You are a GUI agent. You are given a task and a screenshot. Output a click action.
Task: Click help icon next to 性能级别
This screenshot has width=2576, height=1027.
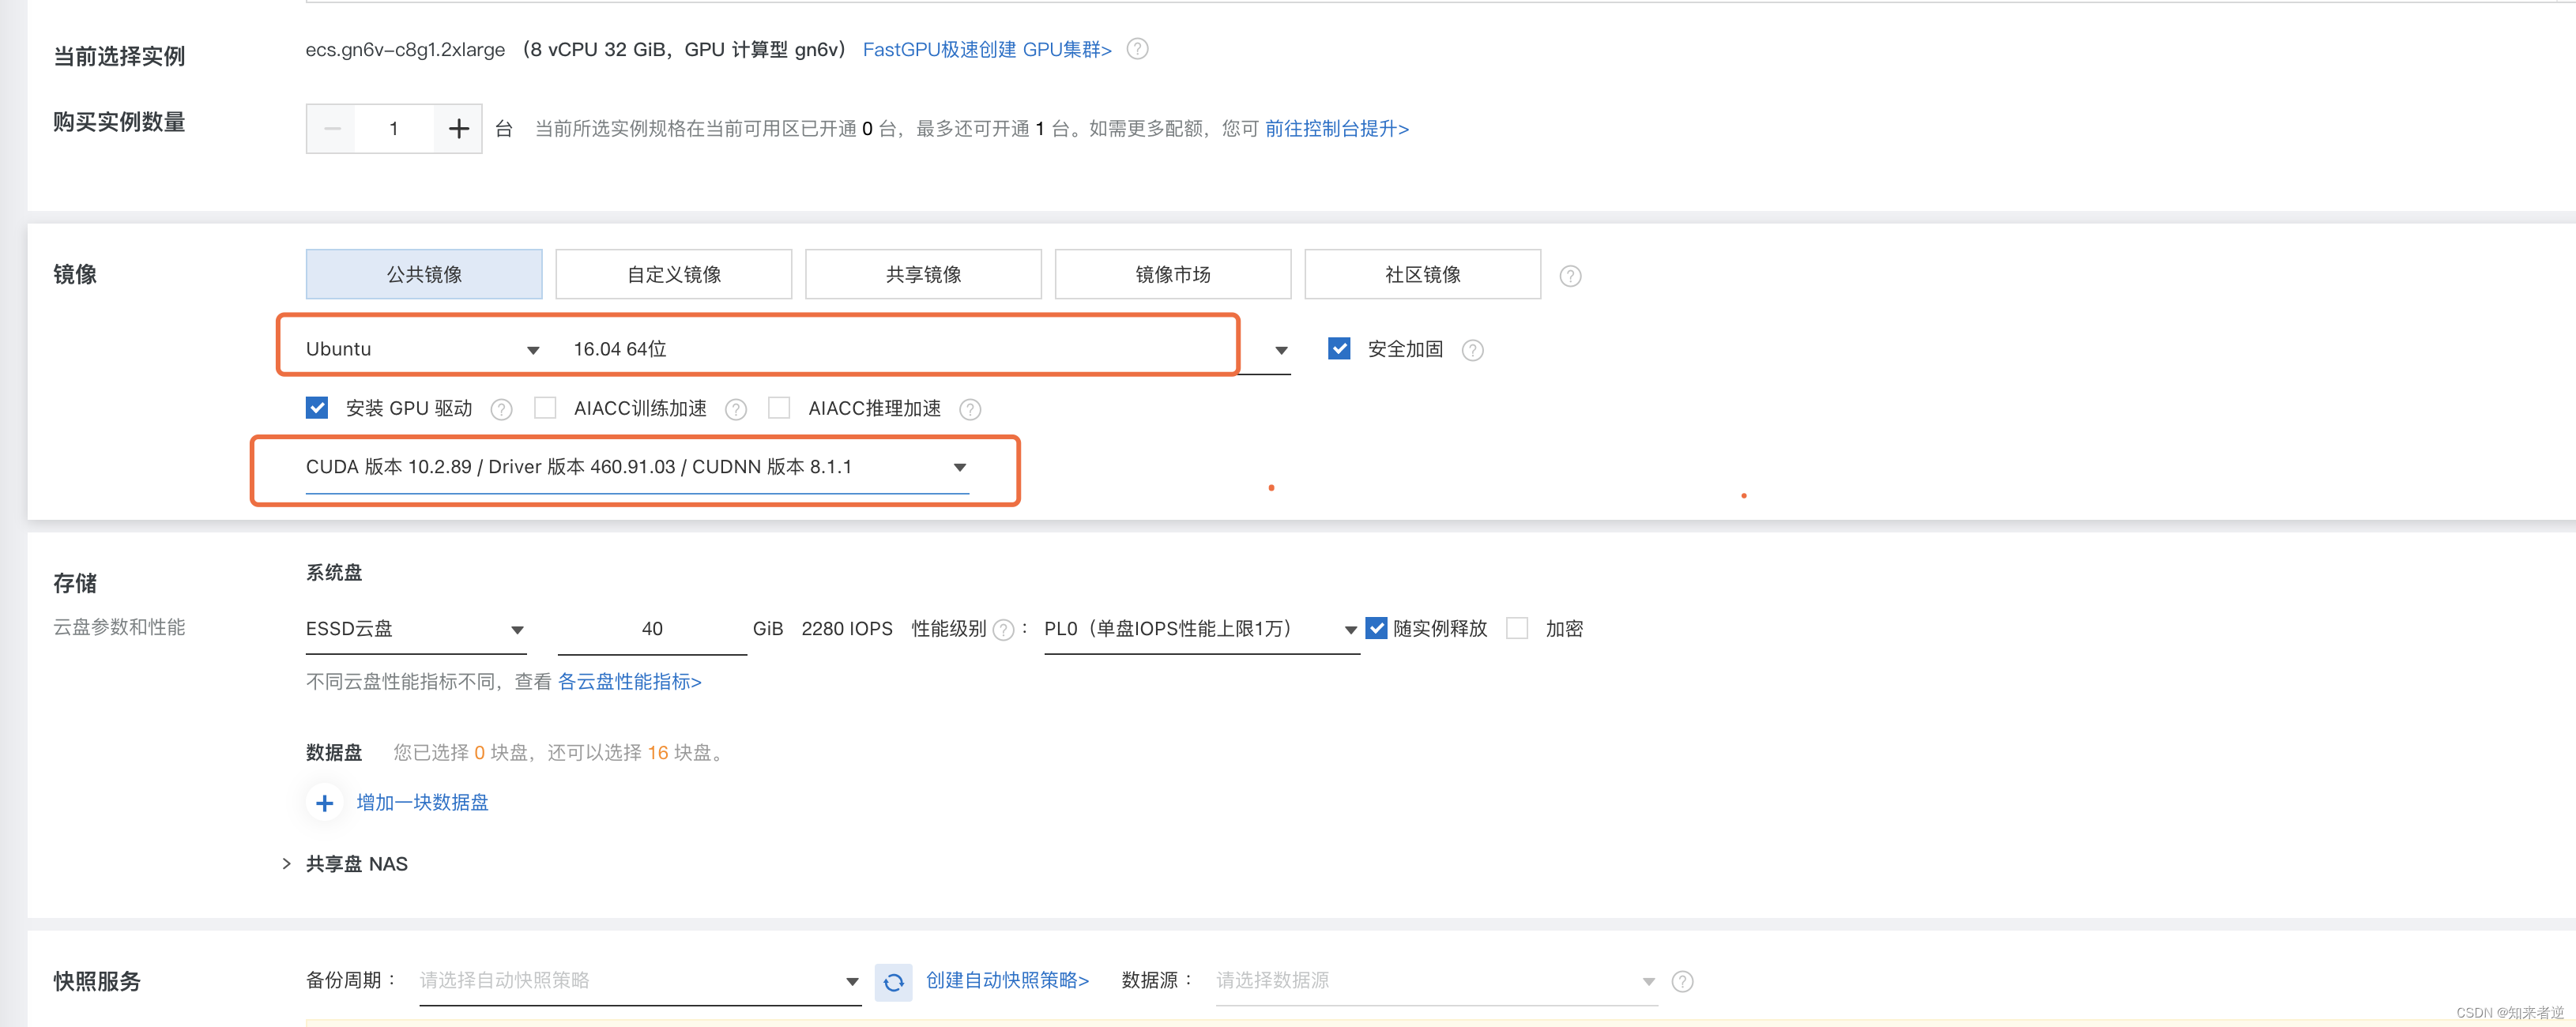pyautogui.click(x=1003, y=630)
